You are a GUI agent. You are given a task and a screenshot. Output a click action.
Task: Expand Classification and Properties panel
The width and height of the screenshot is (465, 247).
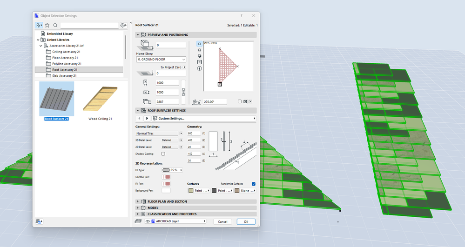[138, 214]
